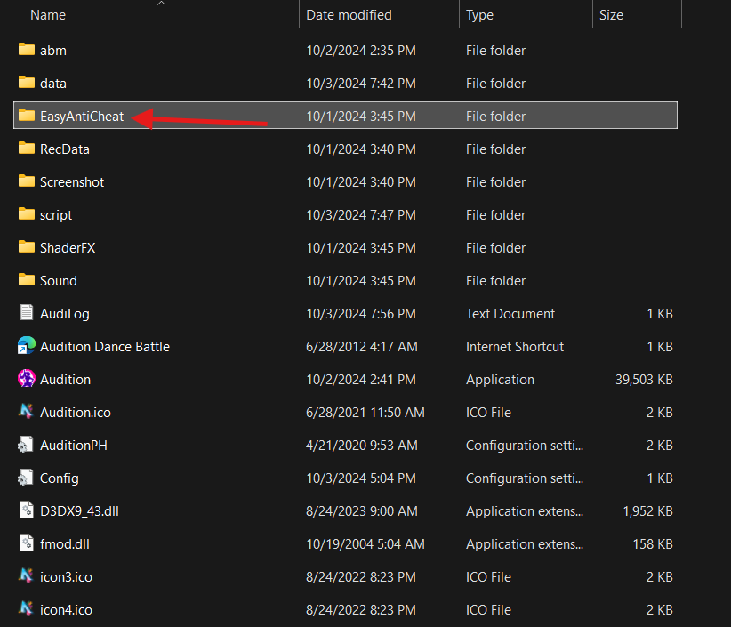Click the fmod.dll file icon
Screen dimensions: 731x627
click(26, 543)
